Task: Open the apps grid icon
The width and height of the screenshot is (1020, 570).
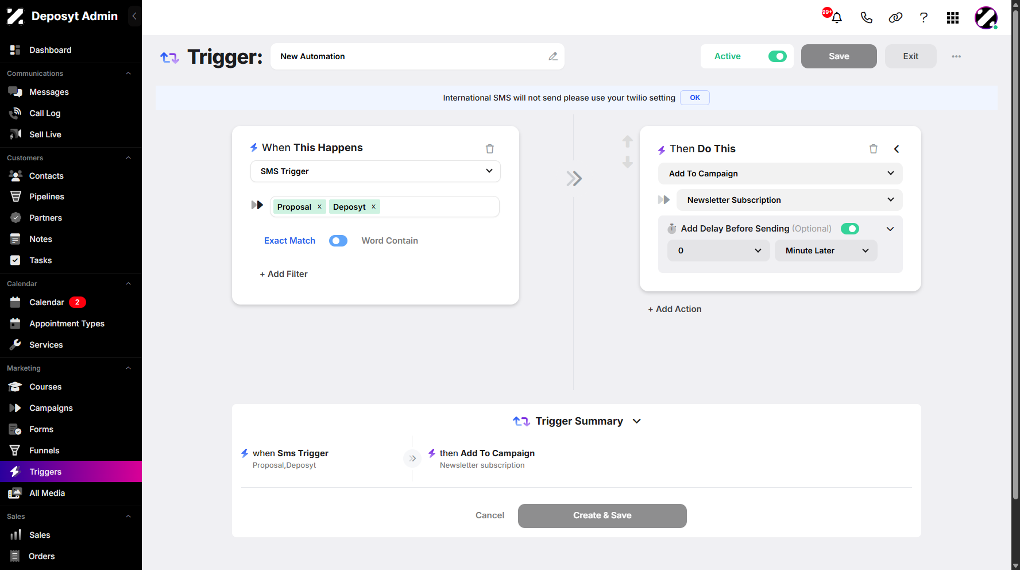Action: pos(953,18)
